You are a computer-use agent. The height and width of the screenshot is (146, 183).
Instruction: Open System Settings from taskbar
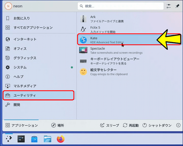(21, 139)
